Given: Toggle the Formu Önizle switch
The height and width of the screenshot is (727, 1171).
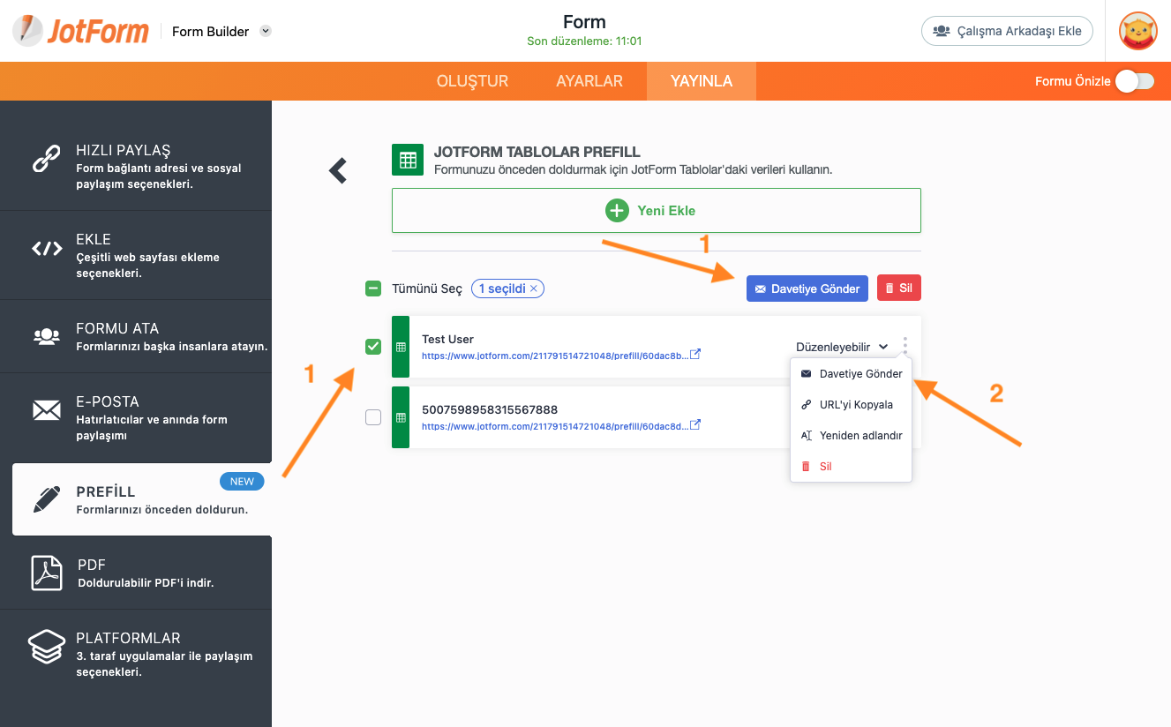Looking at the screenshot, I should click(1134, 81).
